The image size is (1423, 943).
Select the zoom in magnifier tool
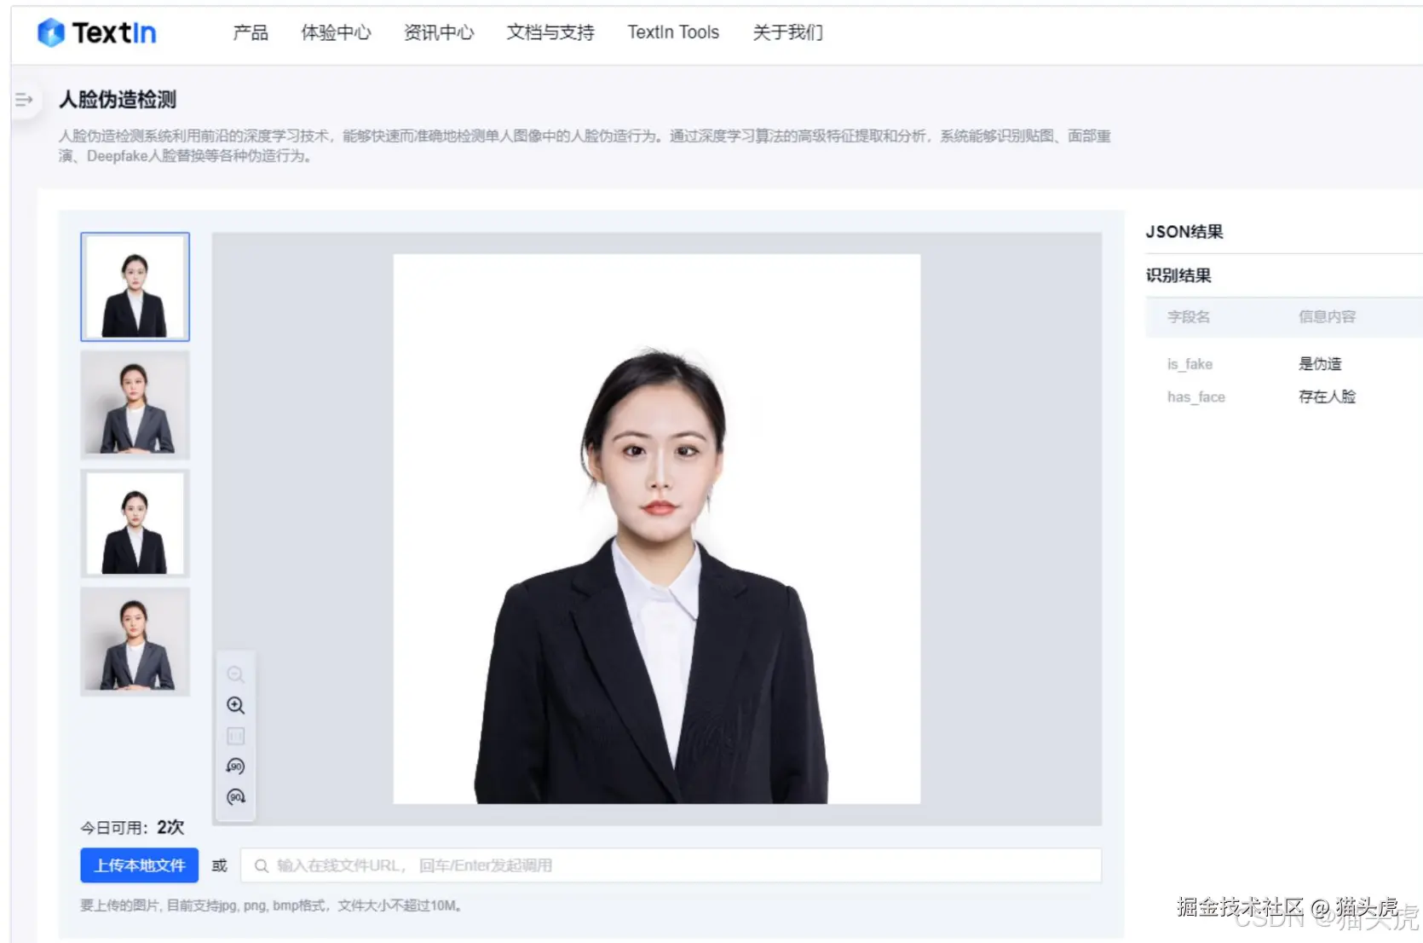point(235,705)
